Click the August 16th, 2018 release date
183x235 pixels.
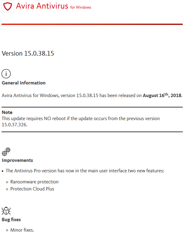click(x=162, y=95)
